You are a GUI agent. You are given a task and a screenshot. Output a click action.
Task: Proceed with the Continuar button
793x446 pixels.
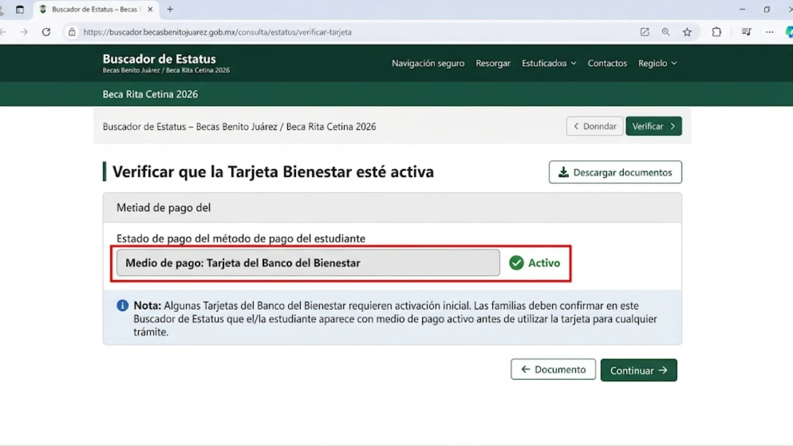pyautogui.click(x=639, y=370)
